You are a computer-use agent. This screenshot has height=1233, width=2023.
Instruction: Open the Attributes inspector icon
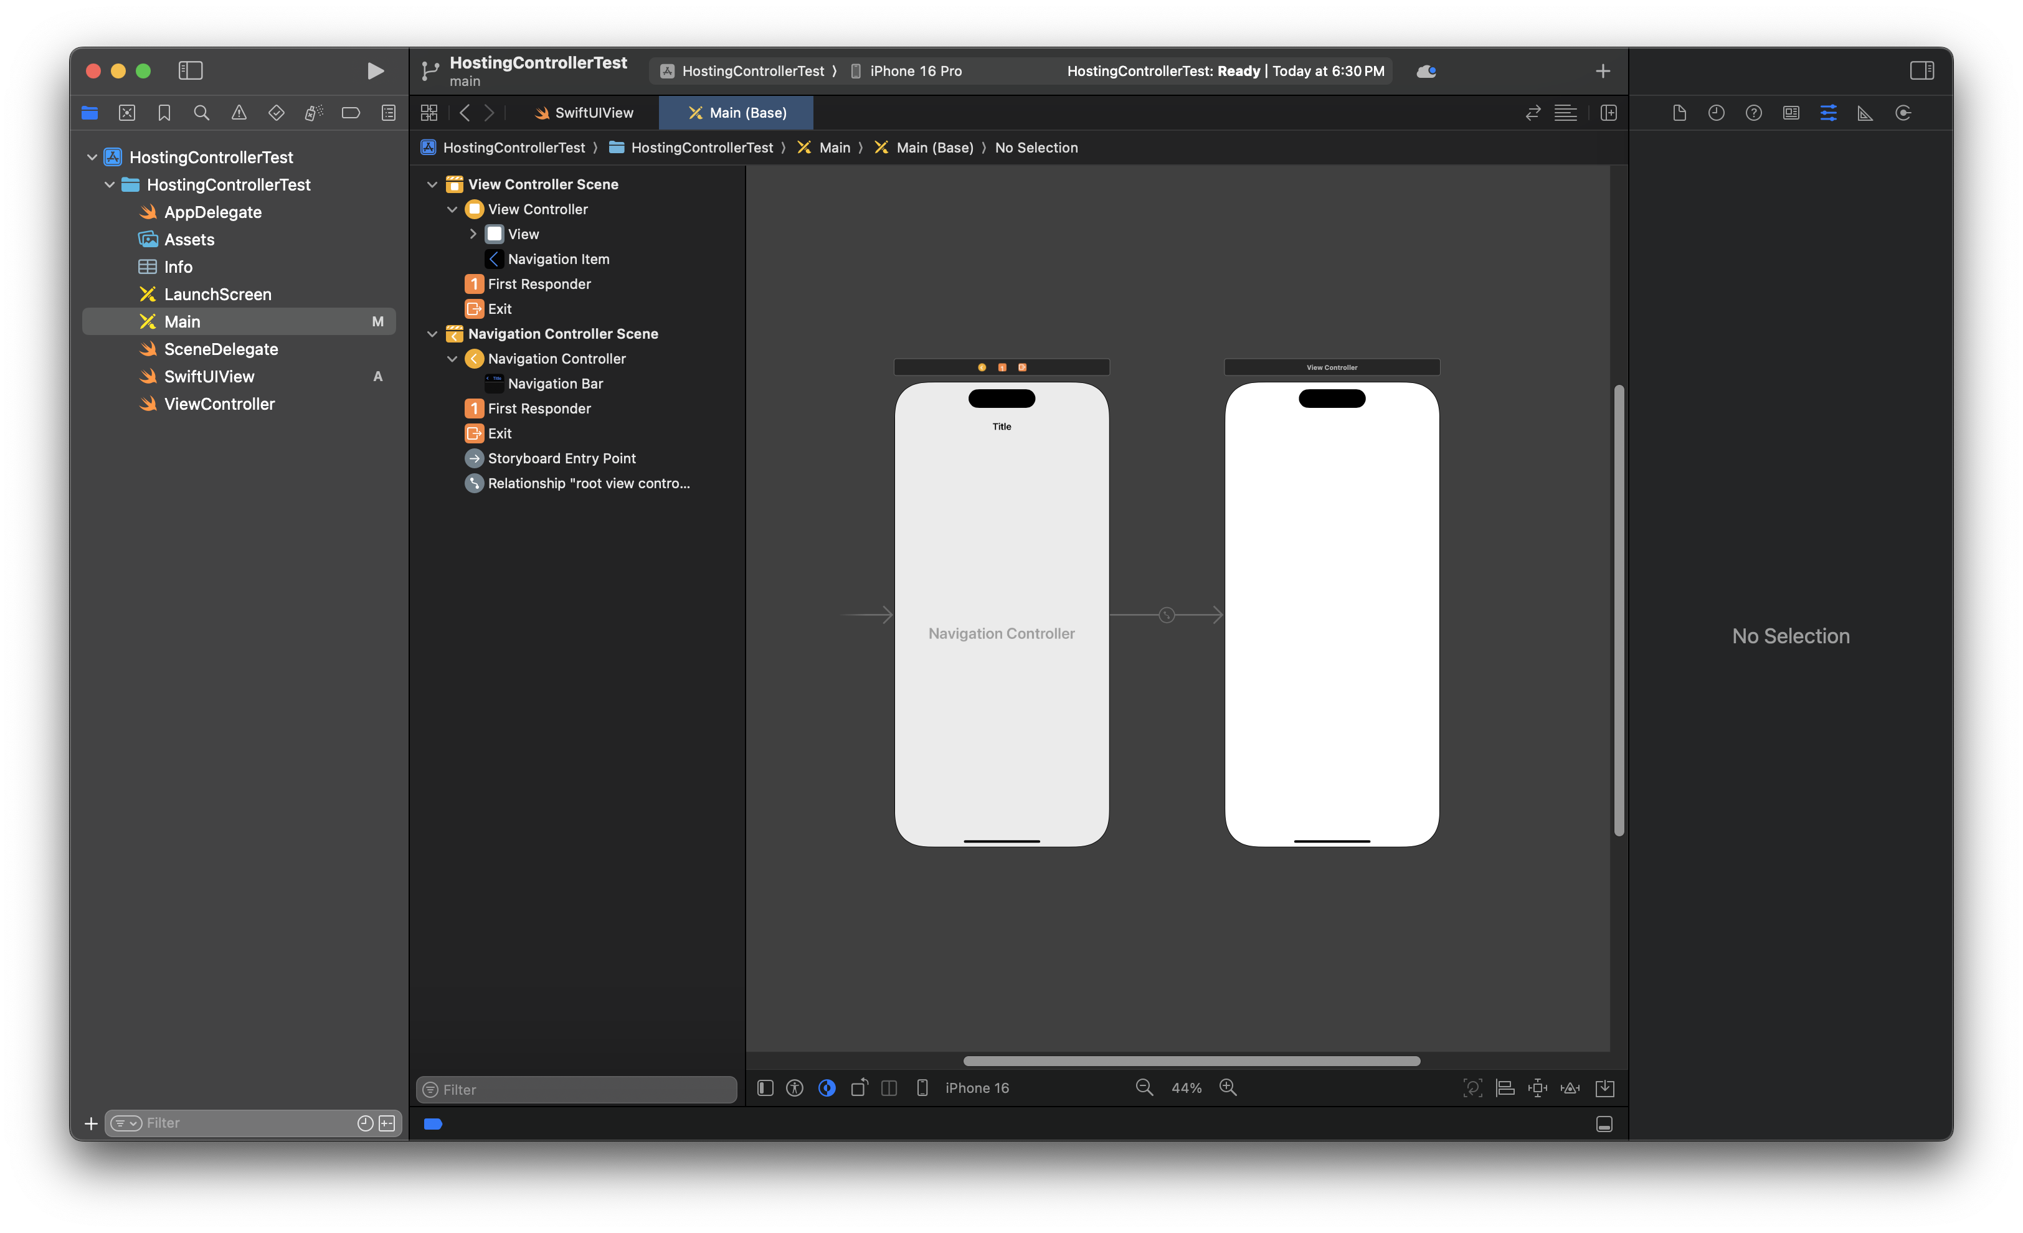point(1827,113)
